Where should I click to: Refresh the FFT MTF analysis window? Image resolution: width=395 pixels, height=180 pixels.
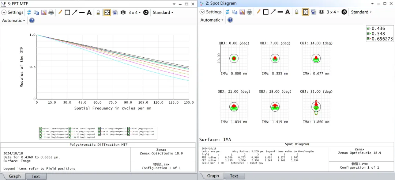pyautogui.click(x=29, y=12)
